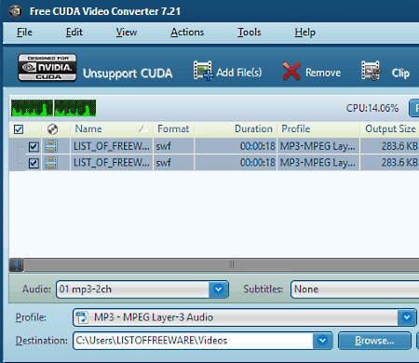419x363 pixels.
Task: Click the film icon of the second file row
Action: click(x=51, y=163)
